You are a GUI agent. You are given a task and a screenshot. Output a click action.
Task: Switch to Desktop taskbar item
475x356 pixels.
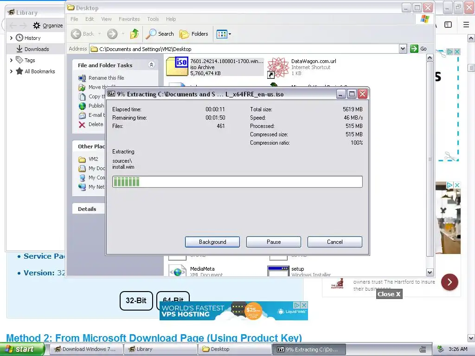[x=235, y=349]
